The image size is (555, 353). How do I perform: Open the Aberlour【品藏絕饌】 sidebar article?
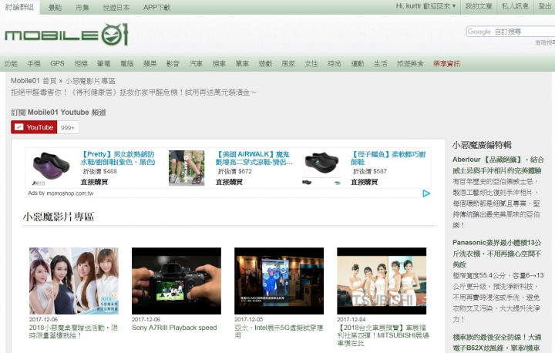point(498,165)
